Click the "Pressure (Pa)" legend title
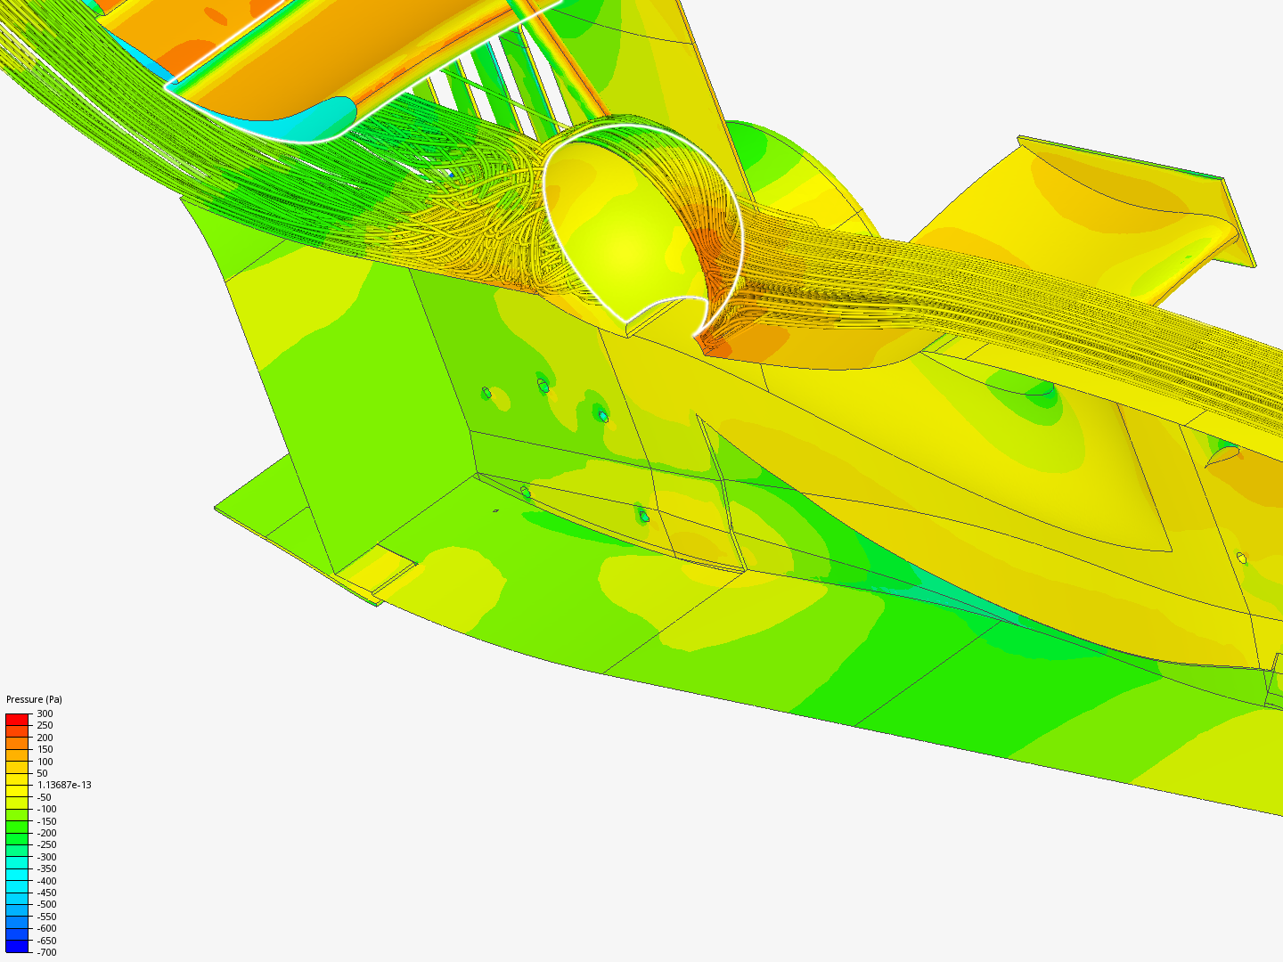Image resolution: width=1283 pixels, height=962 pixels. click(34, 699)
